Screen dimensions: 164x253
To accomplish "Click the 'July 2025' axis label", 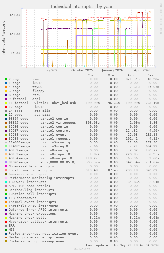I will pos(52,70).
